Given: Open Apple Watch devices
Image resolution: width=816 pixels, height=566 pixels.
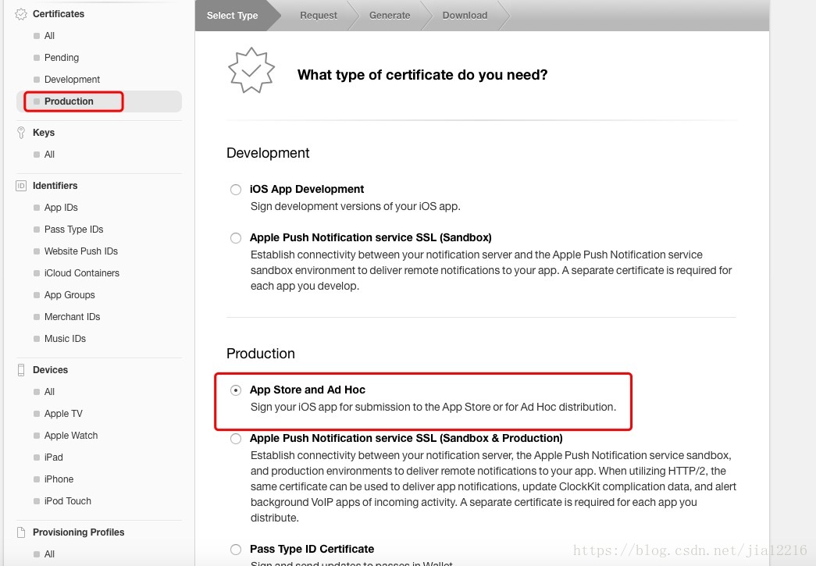Looking at the screenshot, I should [71, 436].
